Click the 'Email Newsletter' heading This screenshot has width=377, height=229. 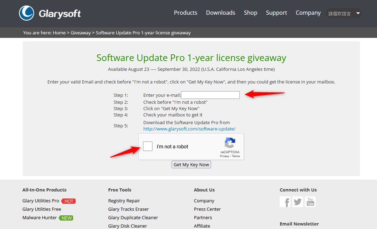pos(299,224)
